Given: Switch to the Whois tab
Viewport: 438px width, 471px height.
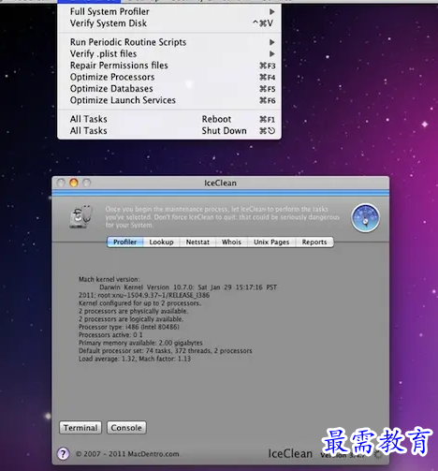Looking at the screenshot, I should click(x=231, y=242).
